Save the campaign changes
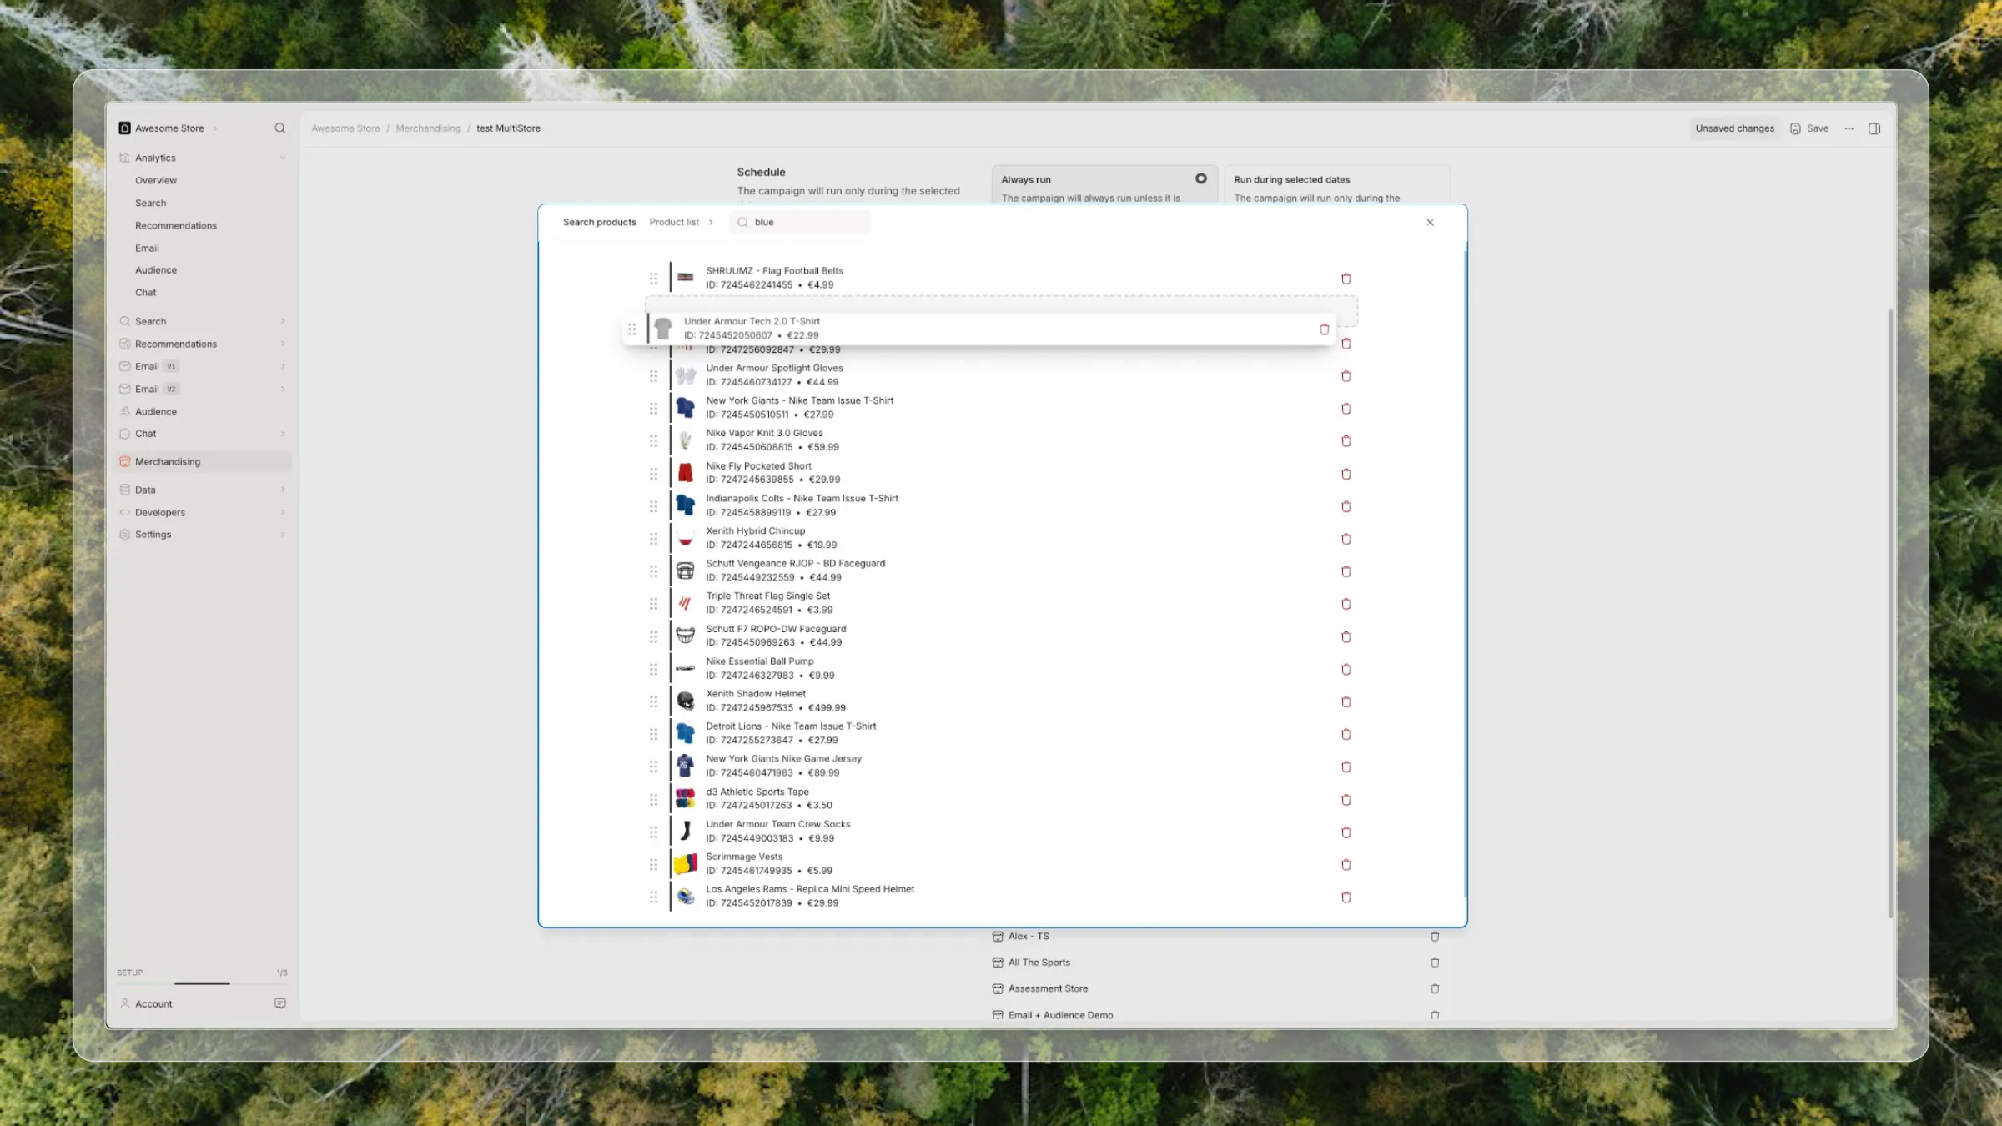This screenshot has width=2002, height=1126. (1809, 128)
